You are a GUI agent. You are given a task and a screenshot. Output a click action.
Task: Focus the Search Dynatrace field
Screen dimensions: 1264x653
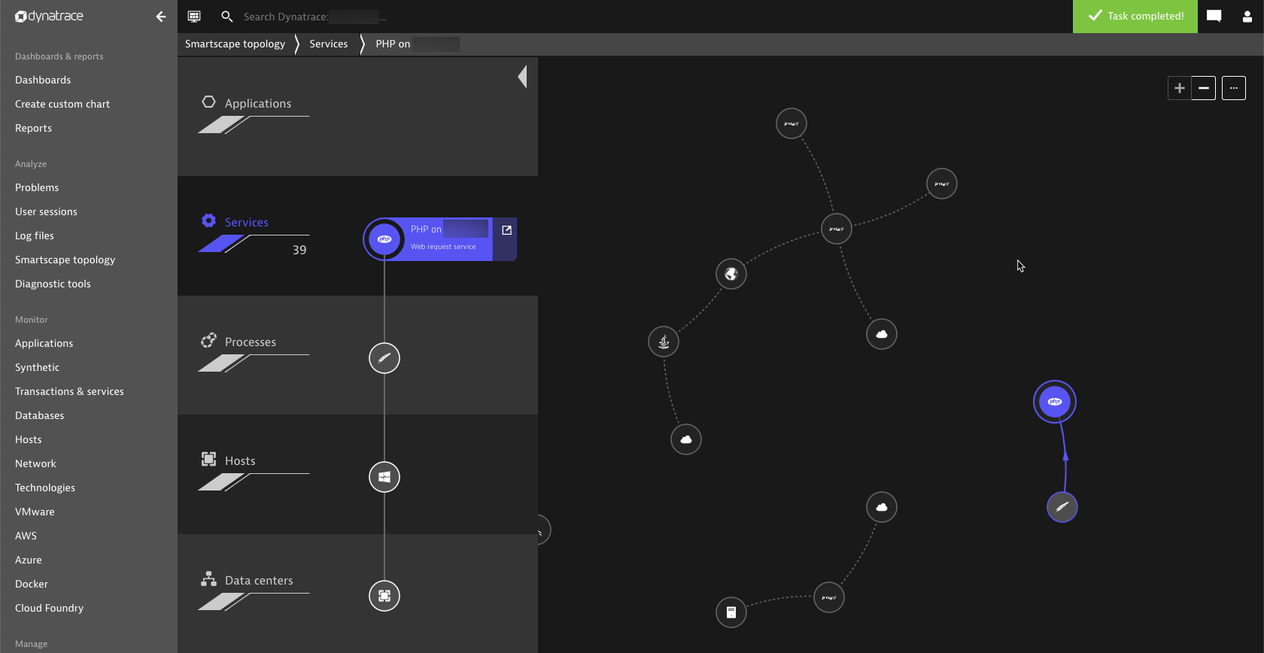(x=314, y=17)
